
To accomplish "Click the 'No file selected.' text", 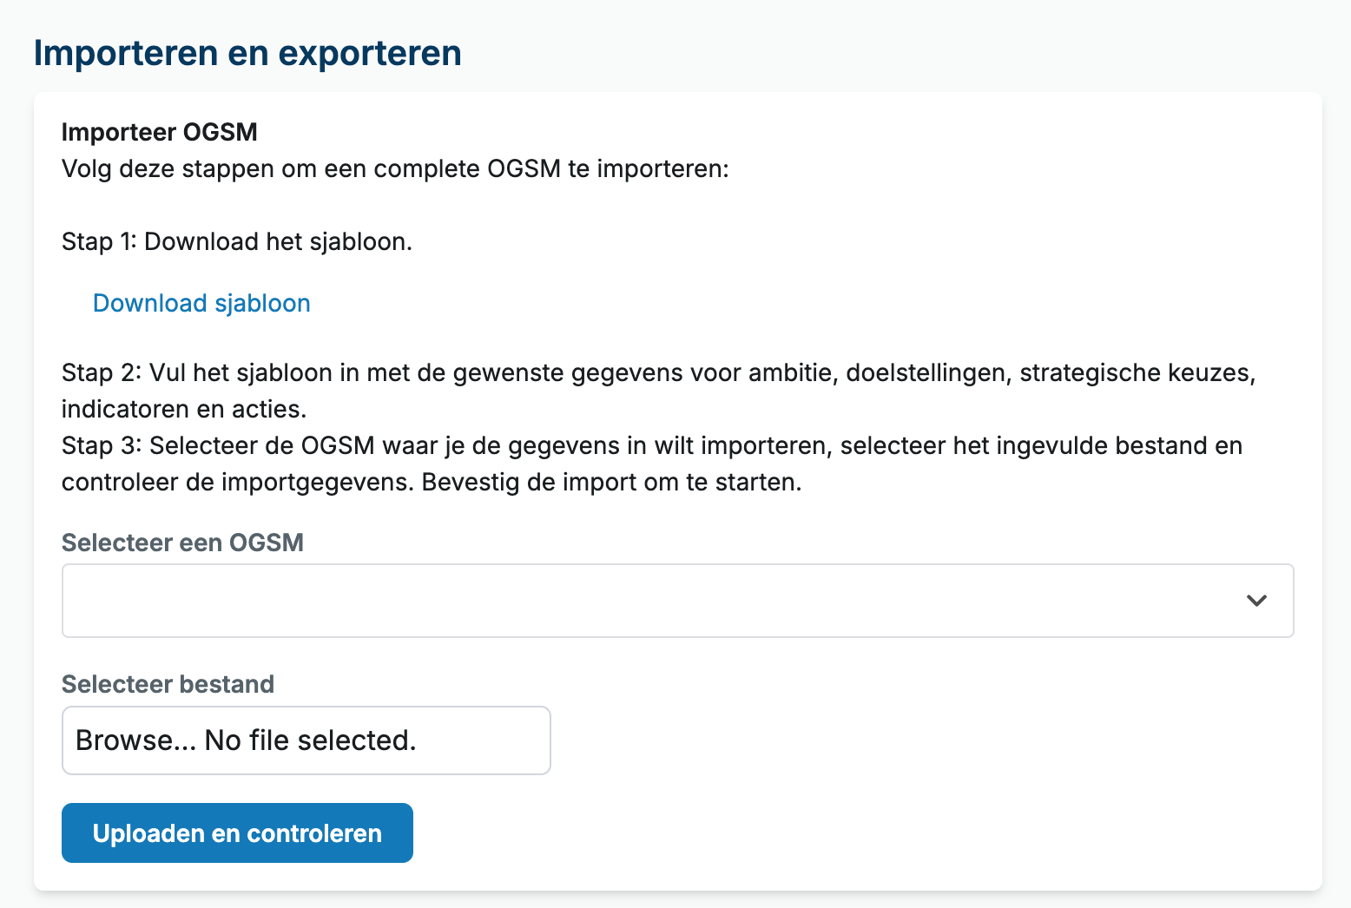I will pyautogui.click(x=311, y=740).
